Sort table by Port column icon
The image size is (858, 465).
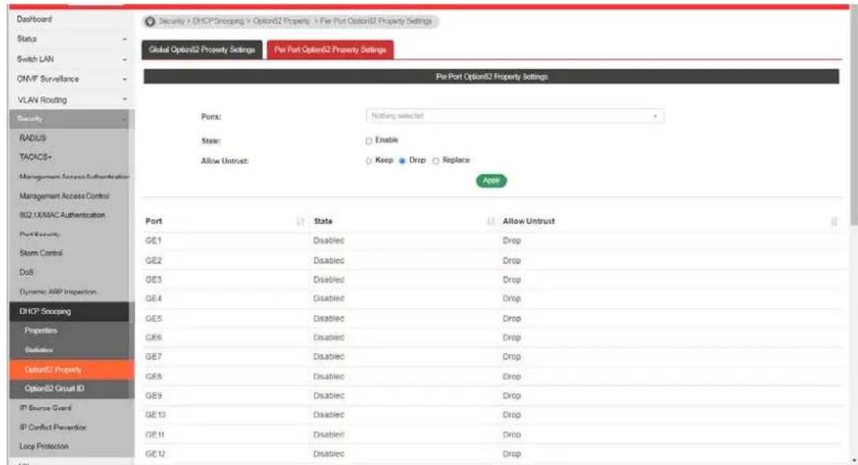click(300, 221)
